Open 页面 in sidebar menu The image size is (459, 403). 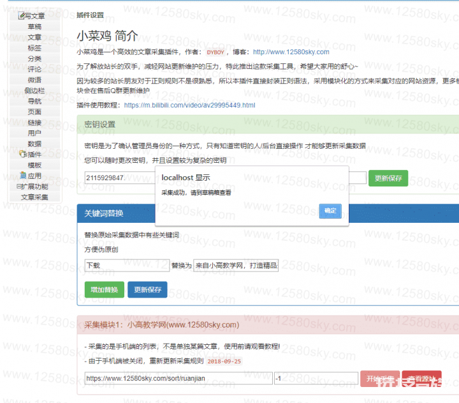pyautogui.click(x=34, y=112)
